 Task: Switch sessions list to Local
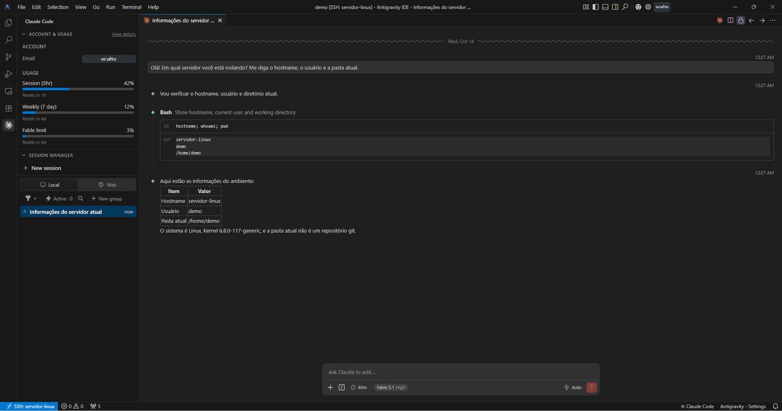[50, 185]
